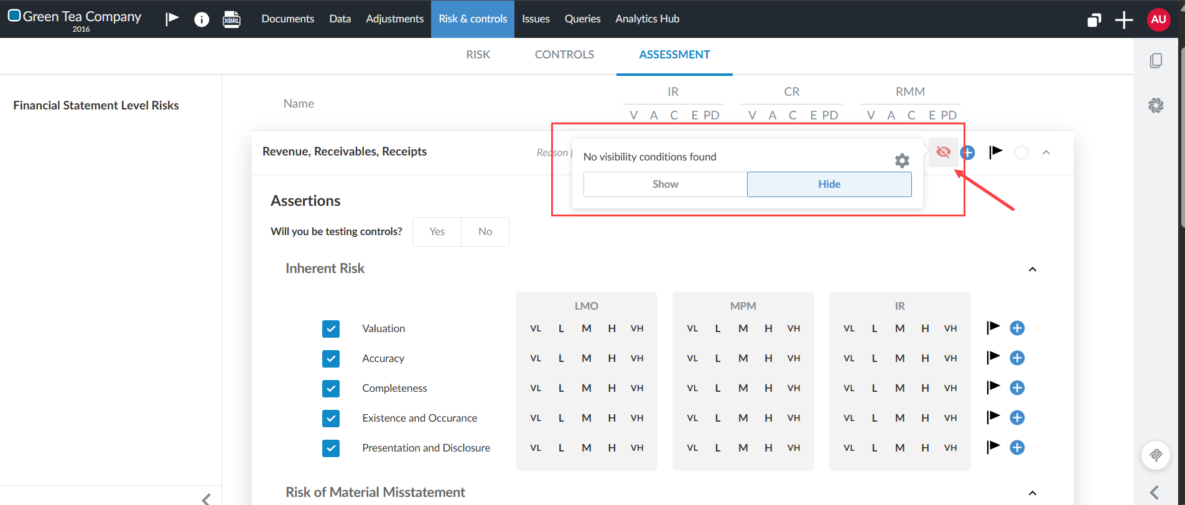1185x505 pixels.
Task: Collapse the left sidebar with bottom chevron
Action: [207, 498]
